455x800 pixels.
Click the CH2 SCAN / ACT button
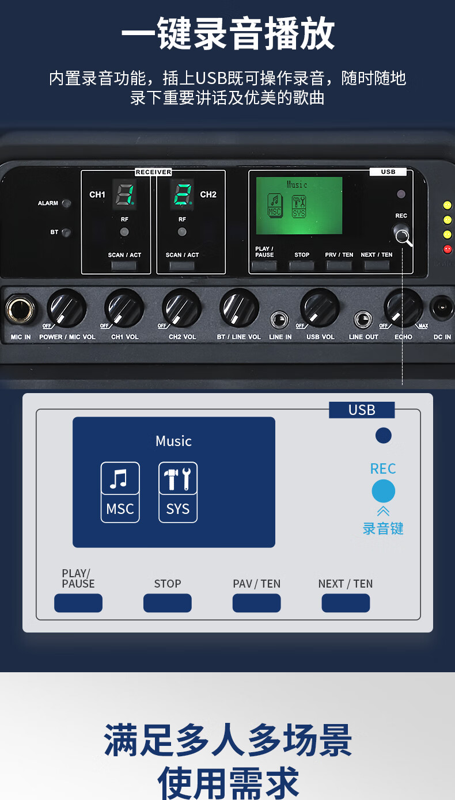182,265
